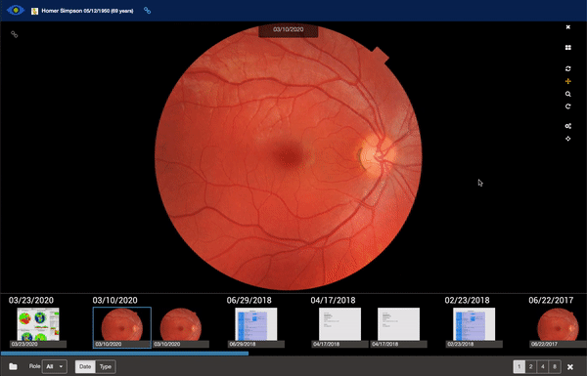
Task: Open the first 04/17/2018 document thumbnail
Action: (x=339, y=327)
